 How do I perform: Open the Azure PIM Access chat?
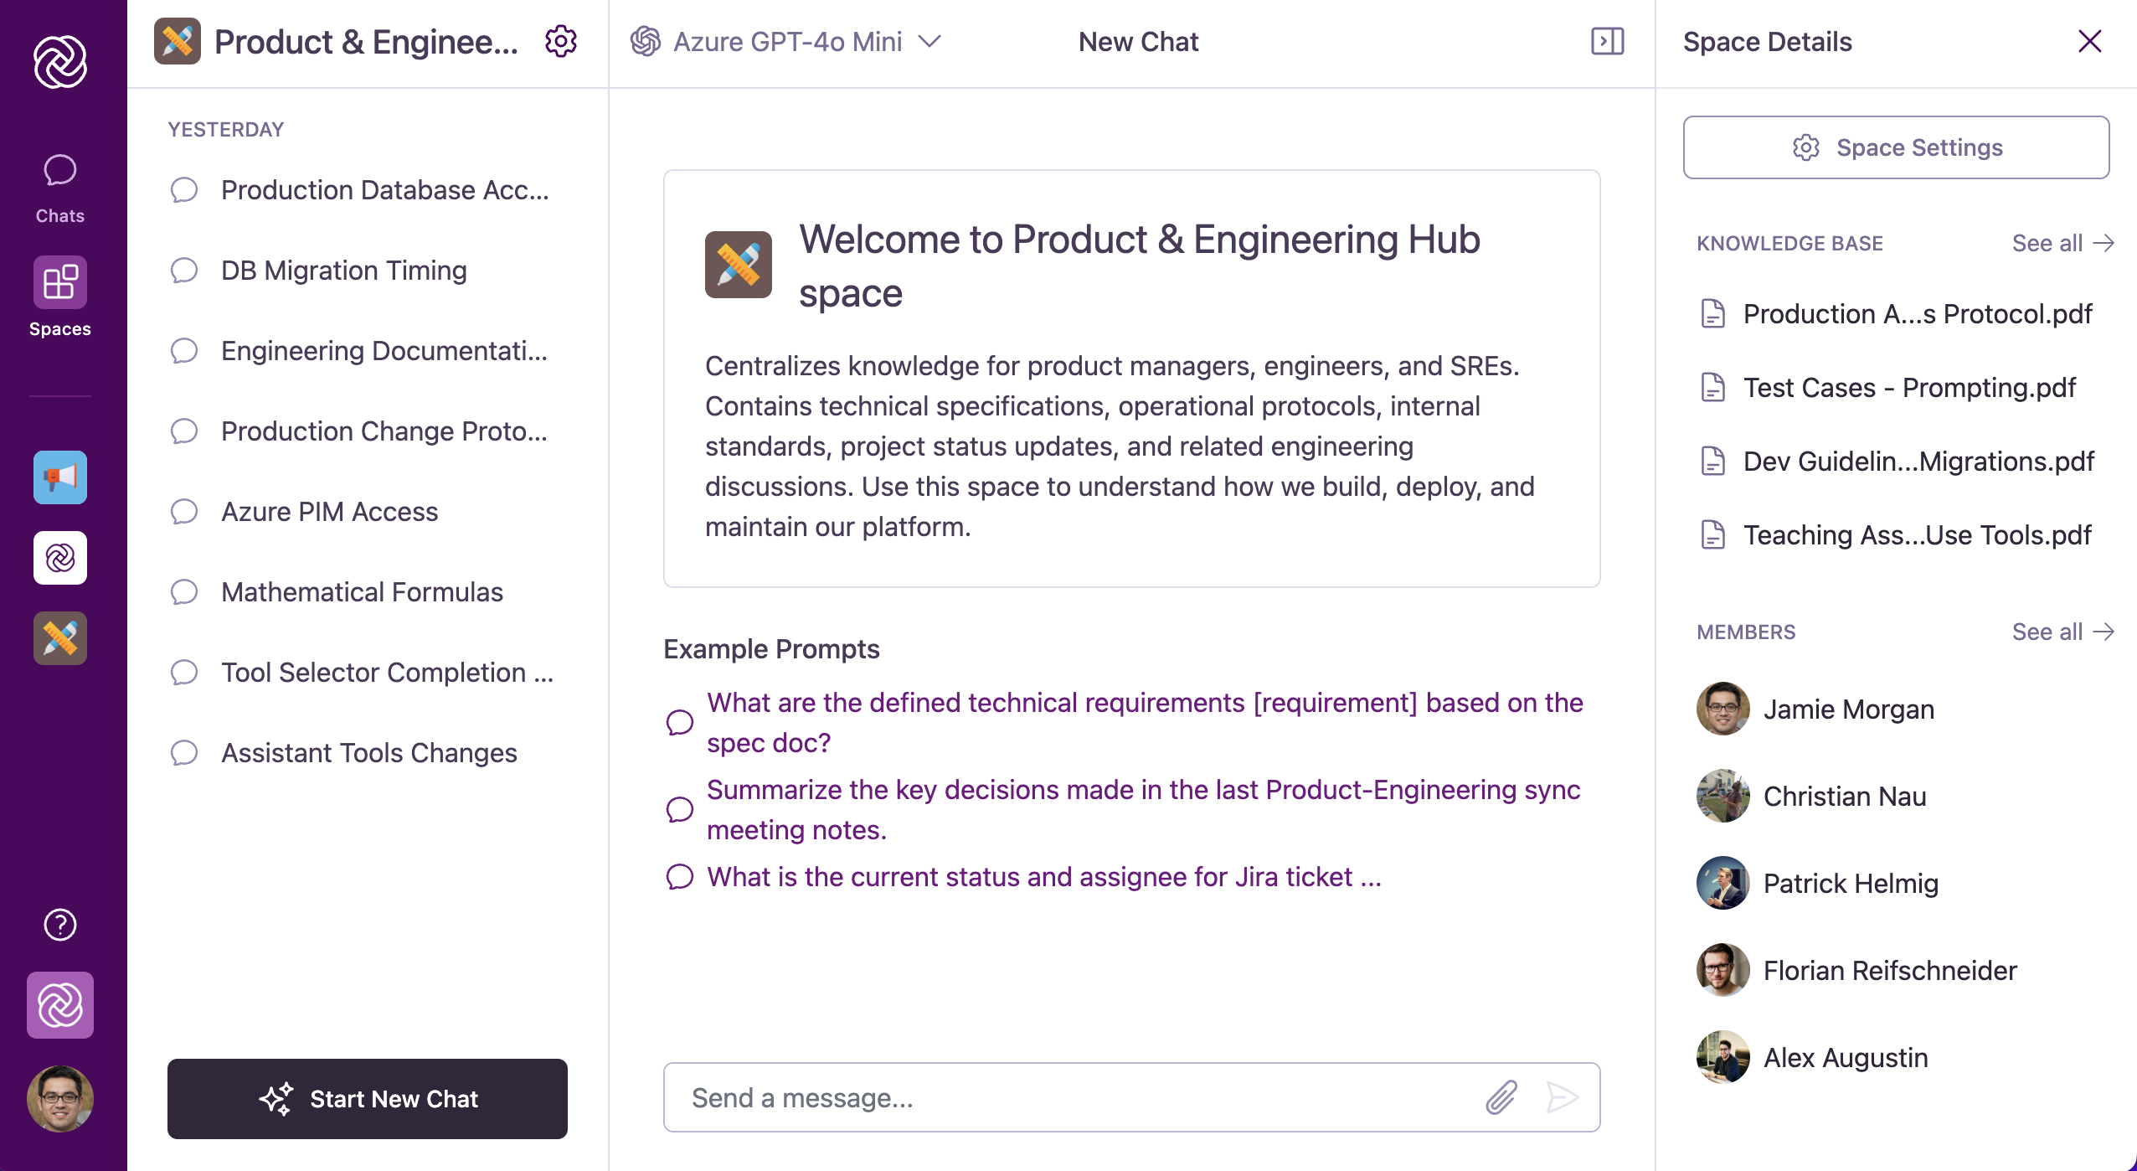pos(329,511)
